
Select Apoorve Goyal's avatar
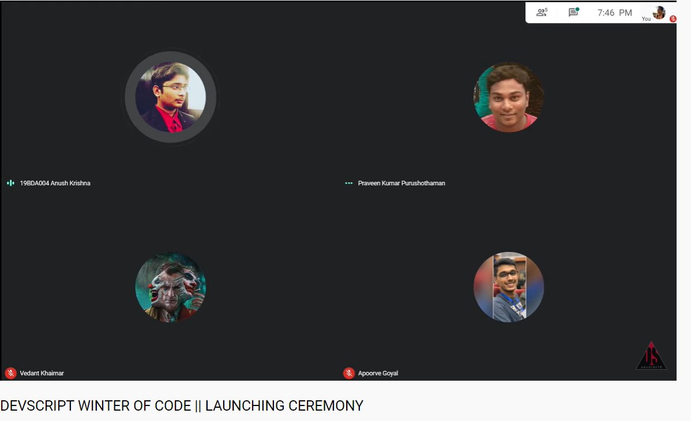[509, 287]
